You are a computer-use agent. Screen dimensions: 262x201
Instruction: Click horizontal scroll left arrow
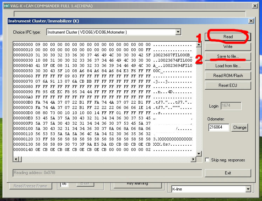(16, 159)
